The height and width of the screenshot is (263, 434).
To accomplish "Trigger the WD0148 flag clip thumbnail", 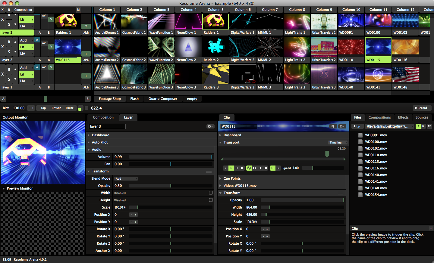I will click(405, 74).
